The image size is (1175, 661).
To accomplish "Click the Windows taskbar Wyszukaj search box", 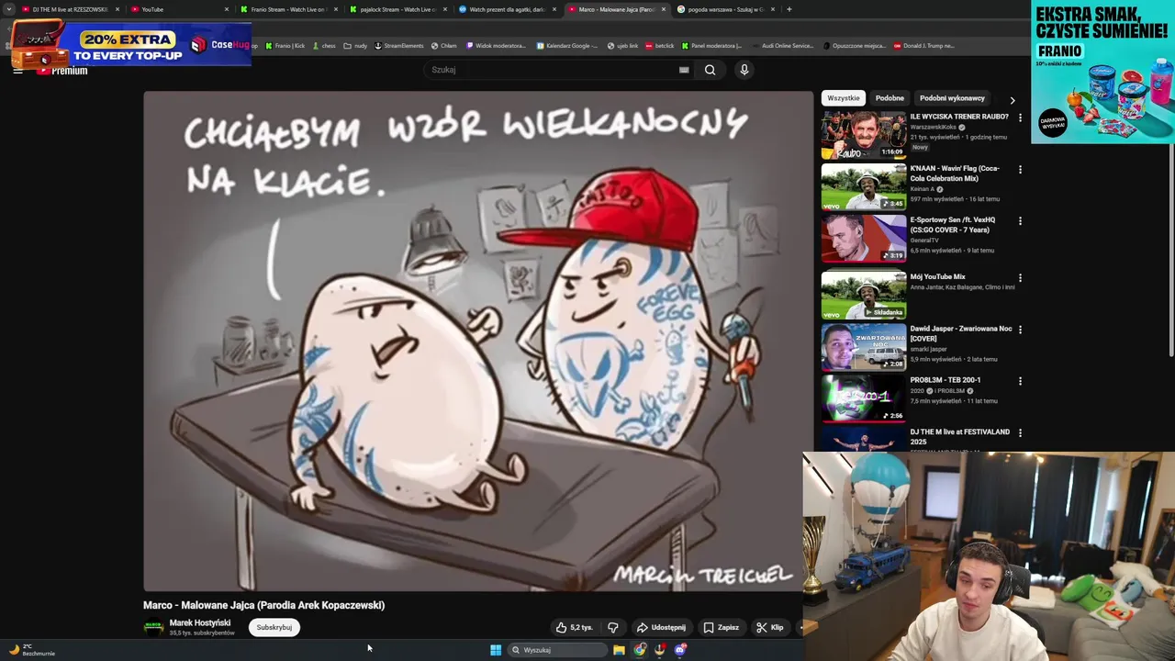I will tap(555, 650).
